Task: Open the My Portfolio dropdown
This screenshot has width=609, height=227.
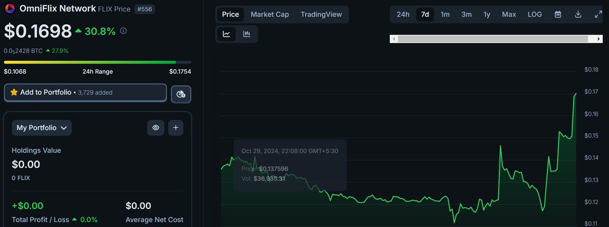Action: pyautogui.click(x=42, y=128)
